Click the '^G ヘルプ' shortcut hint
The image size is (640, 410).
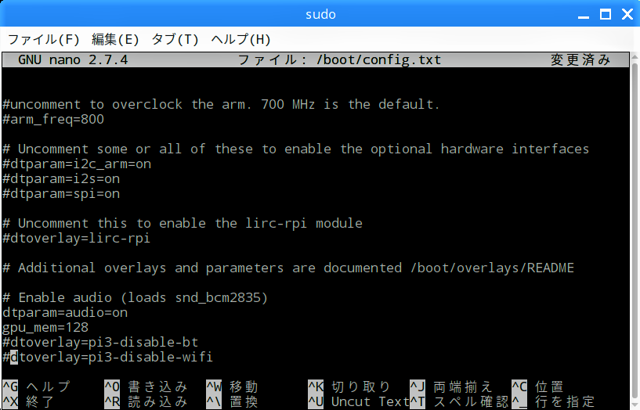pyautogui.click(x=36, y=387)
